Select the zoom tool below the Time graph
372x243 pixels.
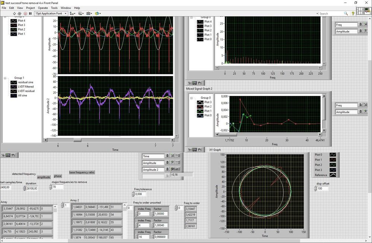click(x=8, y=155)
